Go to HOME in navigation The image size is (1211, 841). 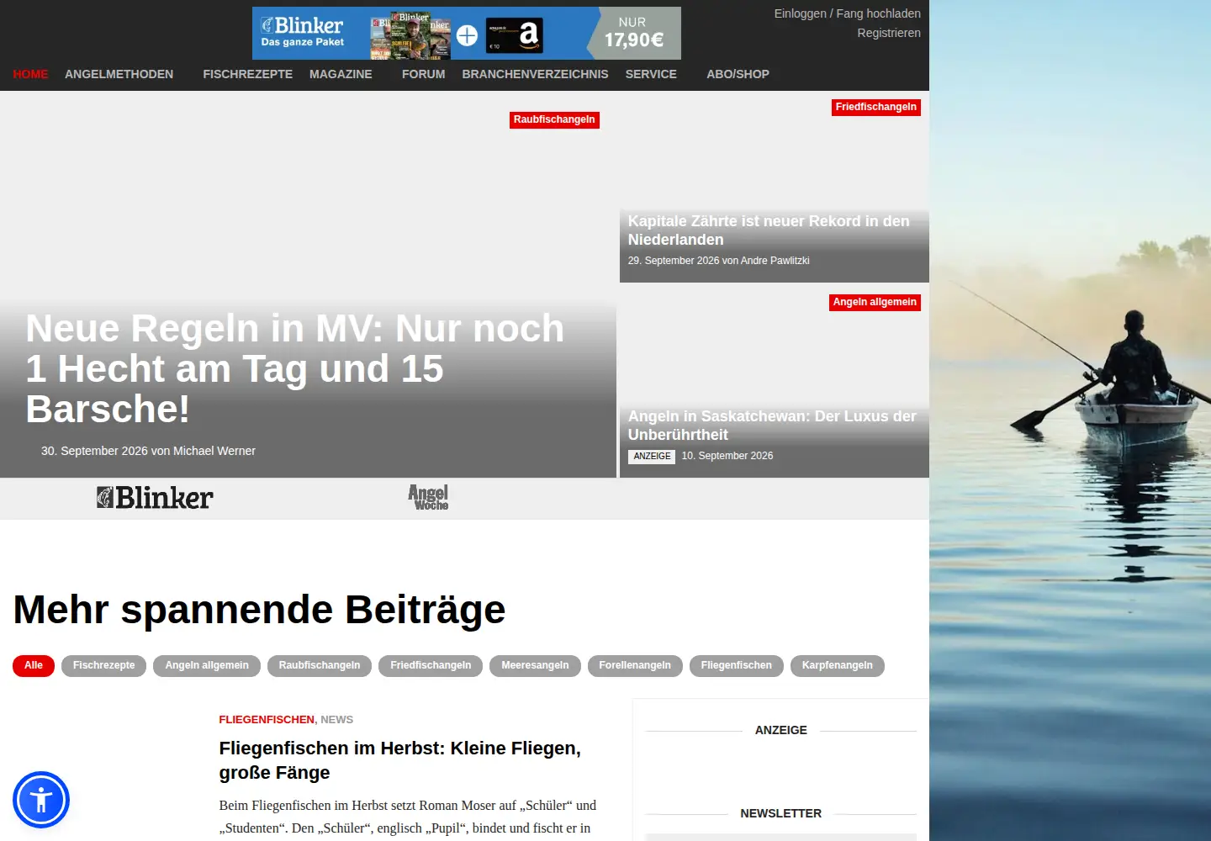pyautogui.click(x=30, y=74)
